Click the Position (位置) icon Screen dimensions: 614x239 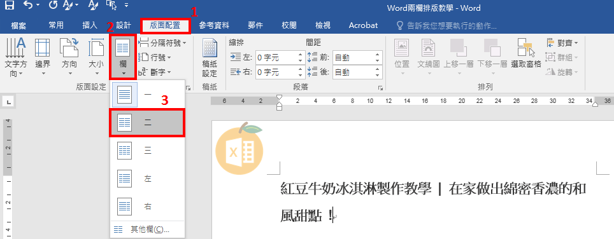(402, 57)
